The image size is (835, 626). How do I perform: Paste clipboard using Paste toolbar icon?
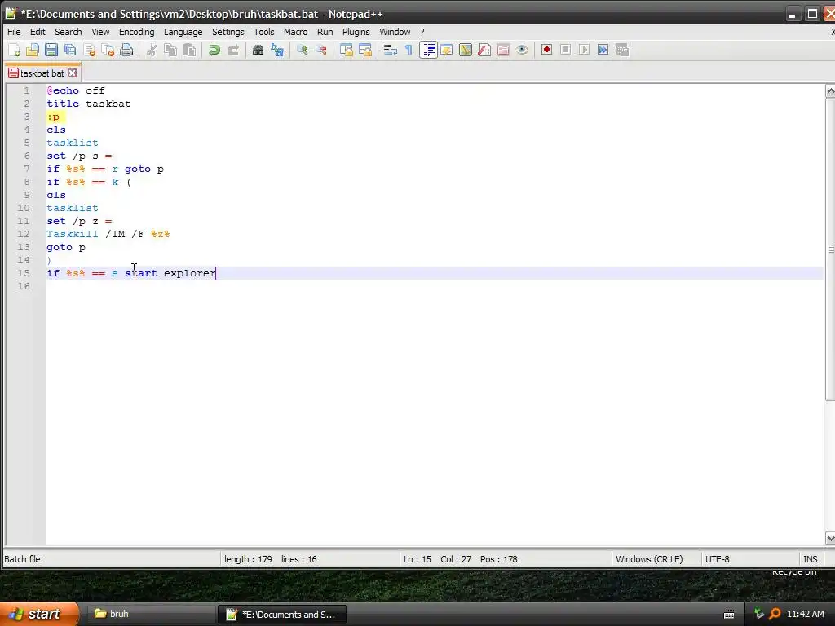(x=189, y=50)
